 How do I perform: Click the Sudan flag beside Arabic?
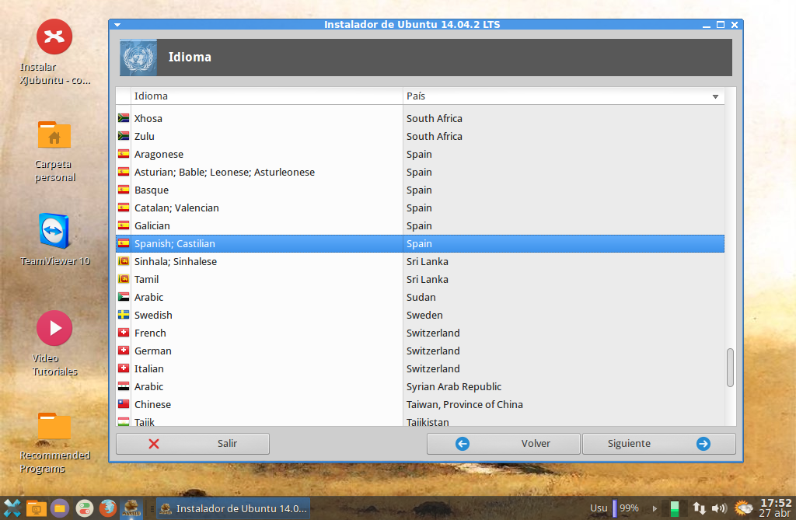click(124, 297)
